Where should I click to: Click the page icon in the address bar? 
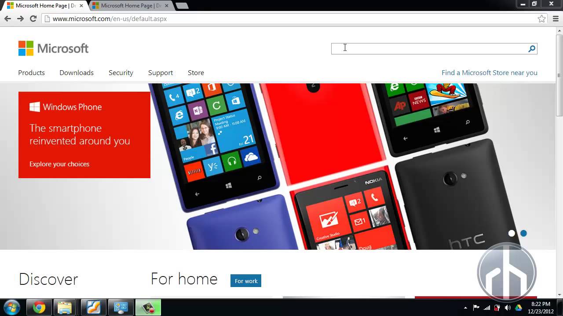47,19
